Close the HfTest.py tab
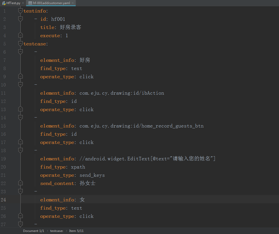 23,3
